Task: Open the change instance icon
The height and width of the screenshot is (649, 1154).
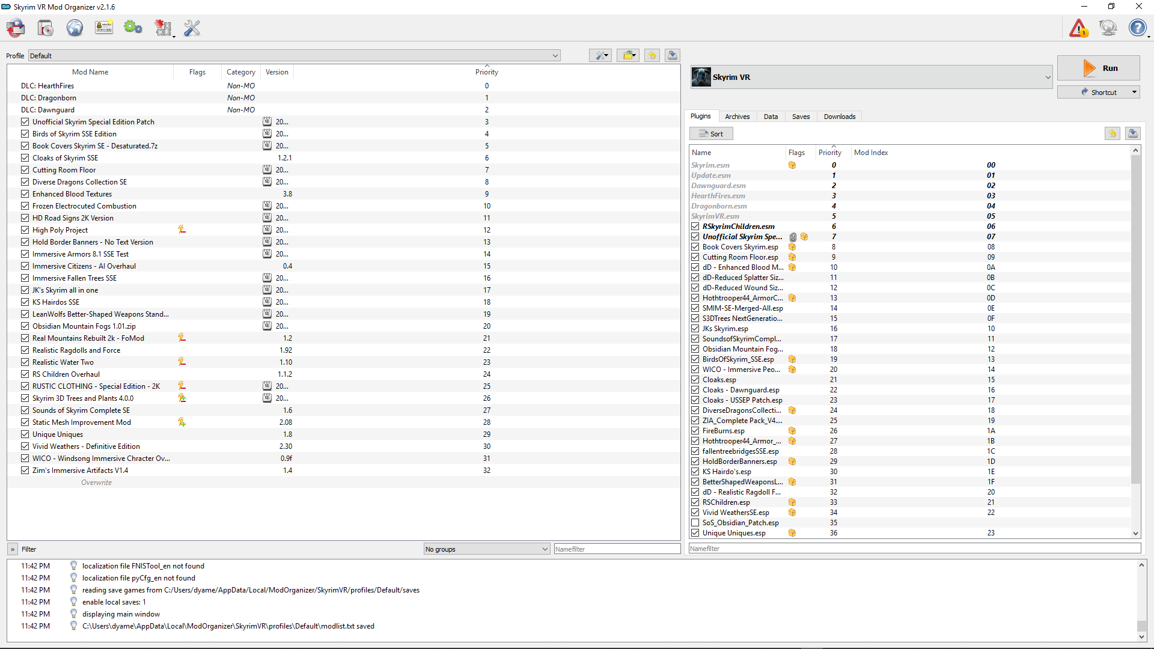Action: coord(16,28)
